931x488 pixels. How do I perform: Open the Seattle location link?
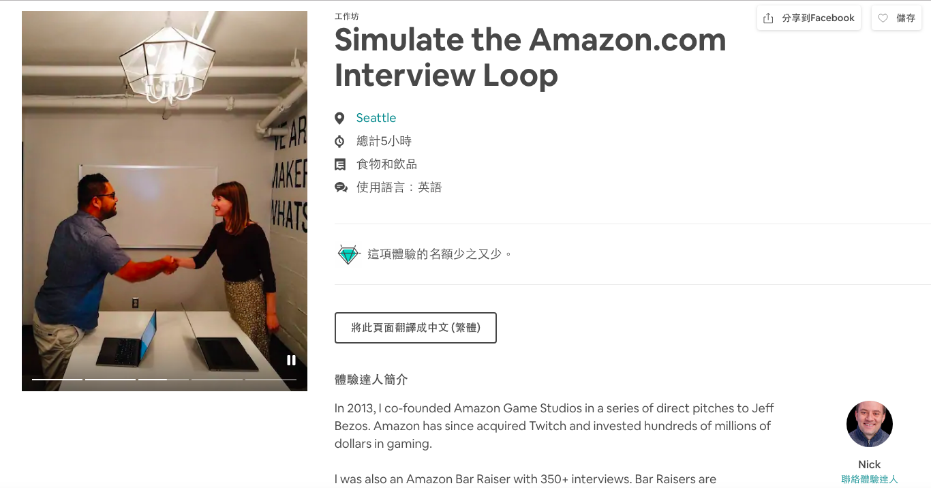pos(376,118)
